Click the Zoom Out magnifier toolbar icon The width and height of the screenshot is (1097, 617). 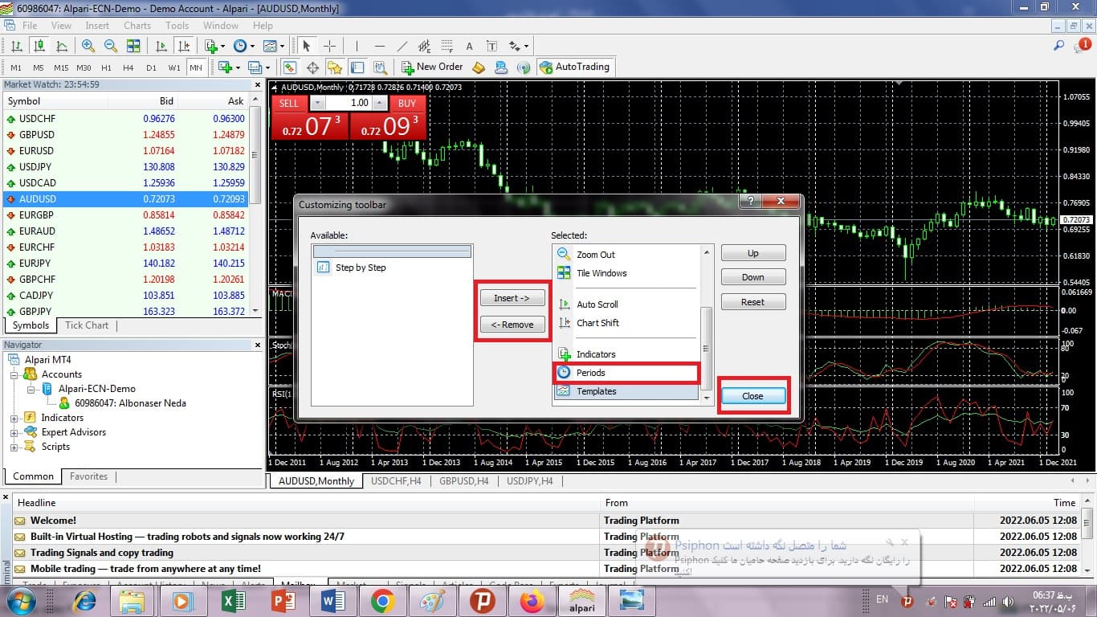coord(111,46)
